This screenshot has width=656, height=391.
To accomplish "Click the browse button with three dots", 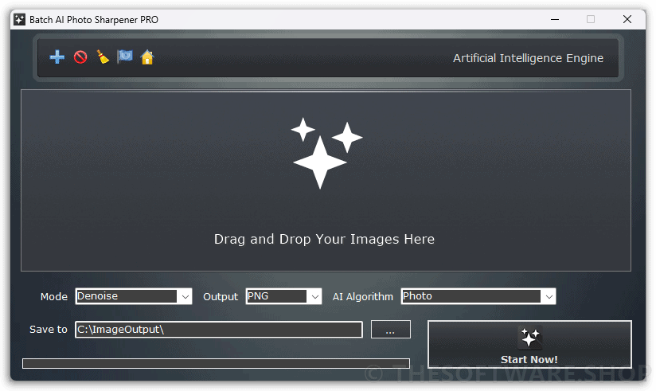I will [x=391, y=330].
